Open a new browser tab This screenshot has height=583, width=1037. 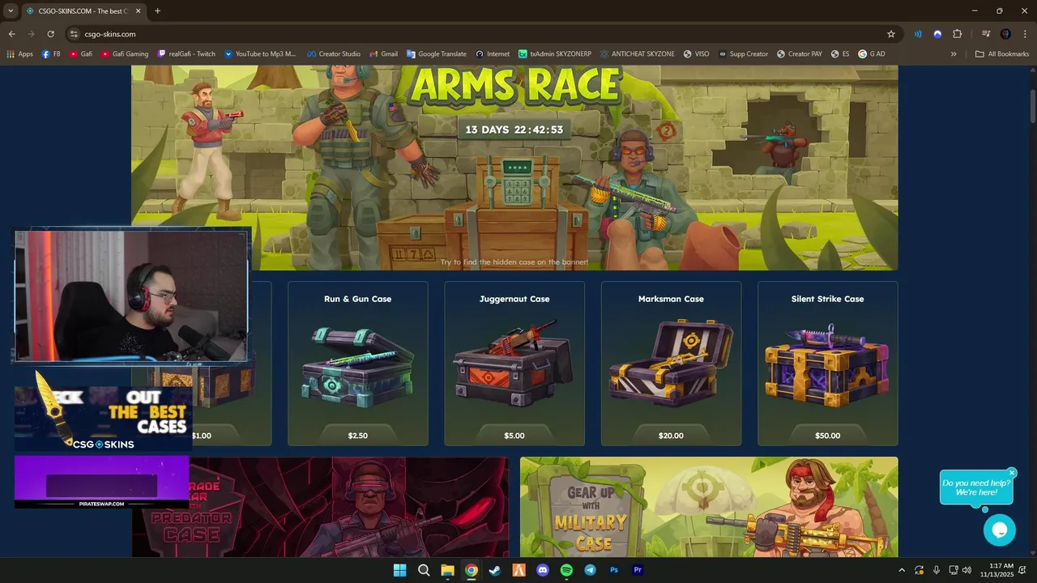pyautogui.click(x=157, y=11)
